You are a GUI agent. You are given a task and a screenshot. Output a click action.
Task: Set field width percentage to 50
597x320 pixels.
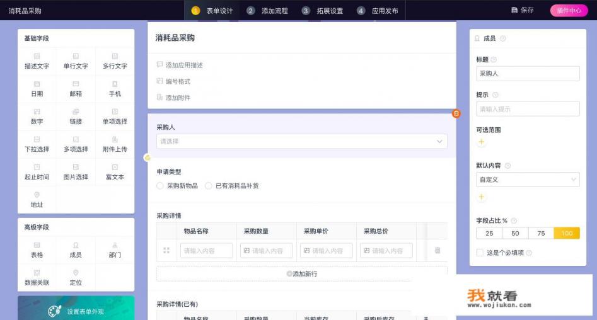point(515,233)
